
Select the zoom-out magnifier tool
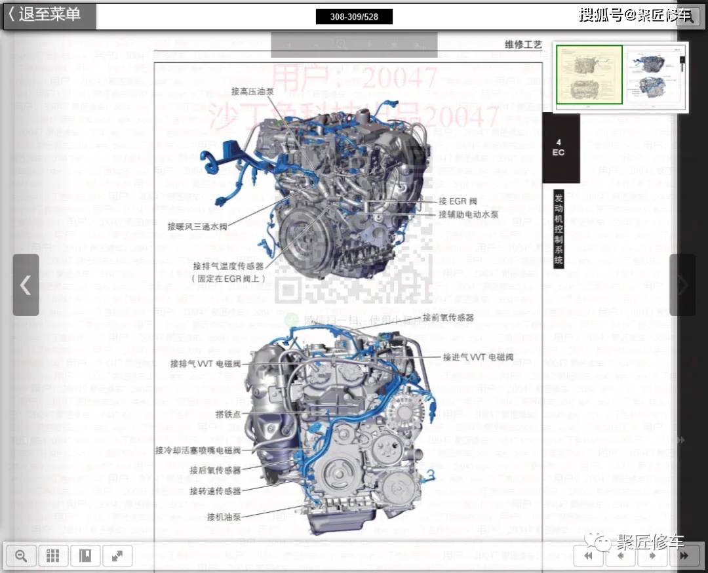21,555
